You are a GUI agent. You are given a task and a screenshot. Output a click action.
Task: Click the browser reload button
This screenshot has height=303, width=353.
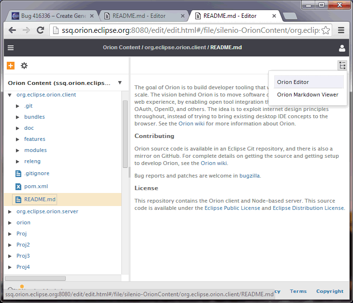click(41, 30)
